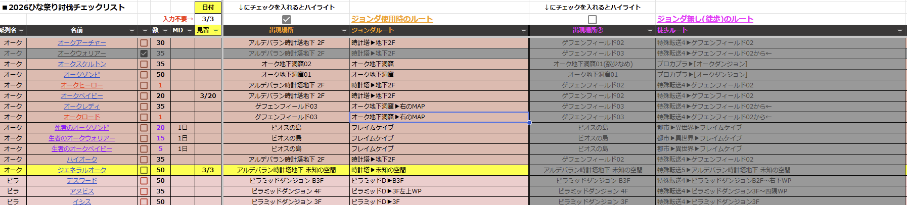Viewport: 907px width, 205px height.
Task: Uncheck the オークウォリアー row checkbox
Action: (x=144, y=54)
